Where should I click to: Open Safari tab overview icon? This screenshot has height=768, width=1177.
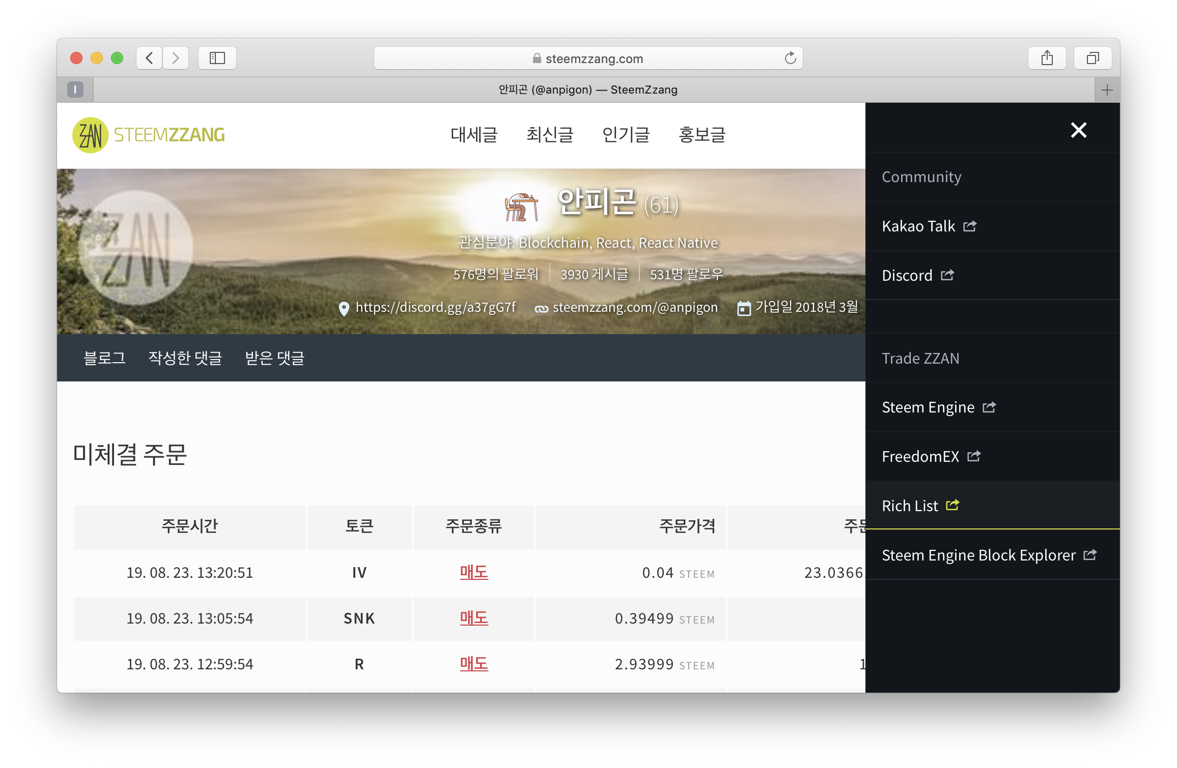click(1092, 58)
